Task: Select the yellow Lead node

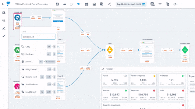Action: pos(110,50)
